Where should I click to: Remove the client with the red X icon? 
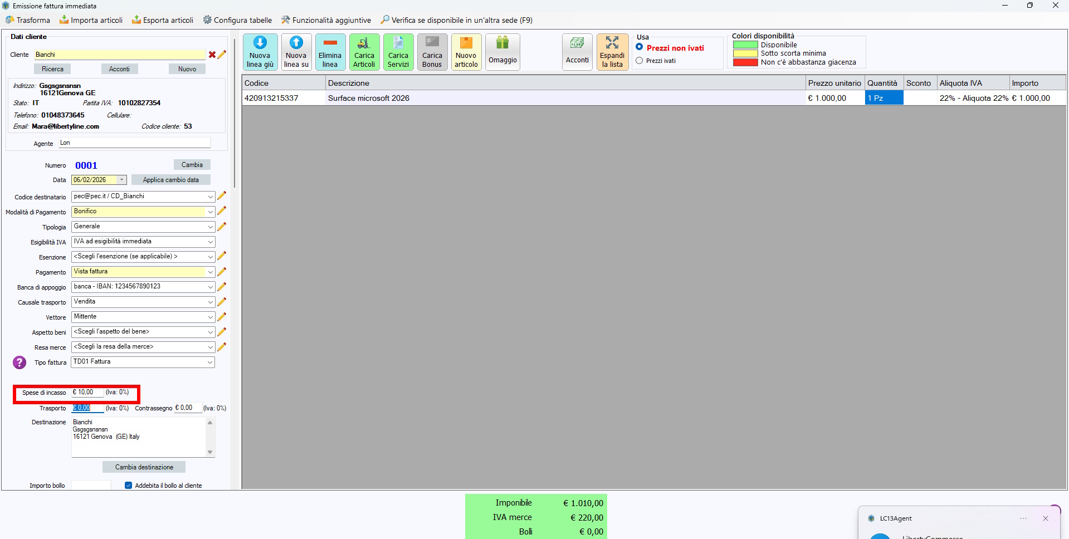point(212,55)
